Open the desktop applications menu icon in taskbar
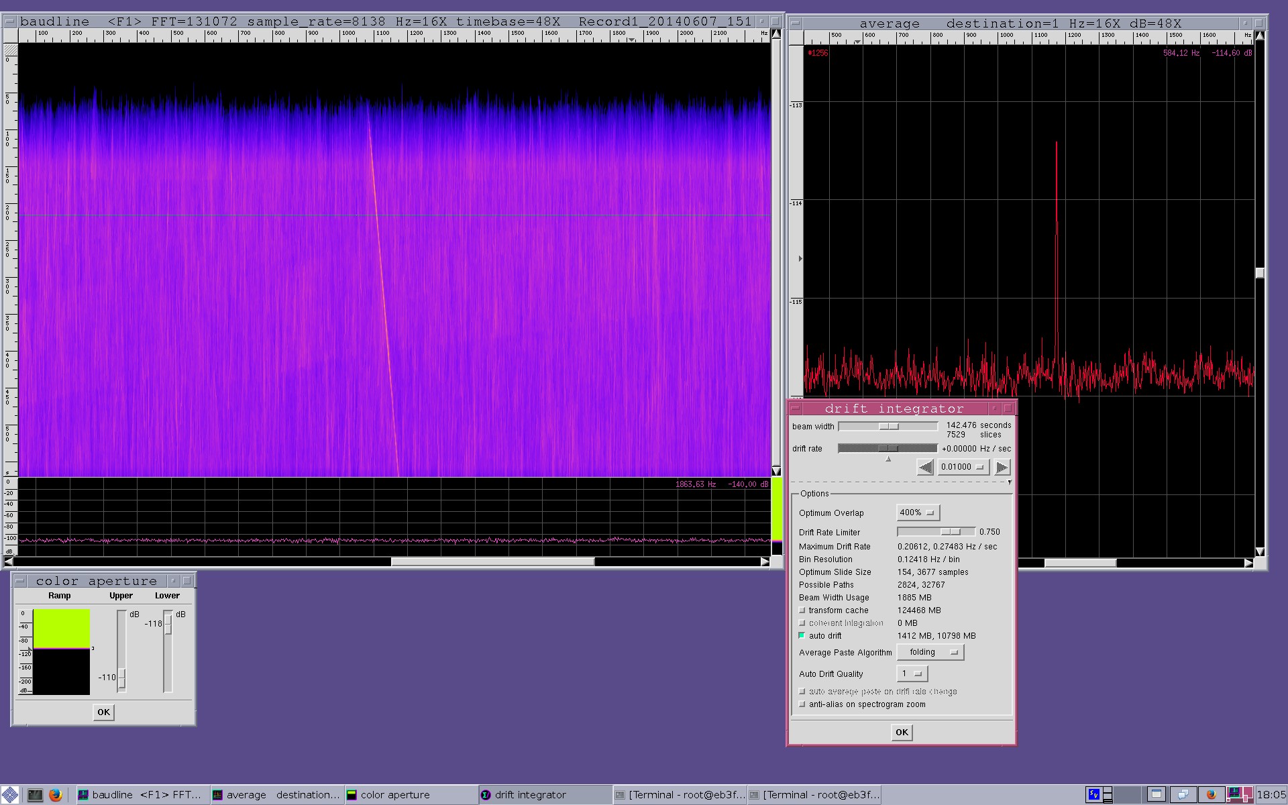 tap(10, 795)
